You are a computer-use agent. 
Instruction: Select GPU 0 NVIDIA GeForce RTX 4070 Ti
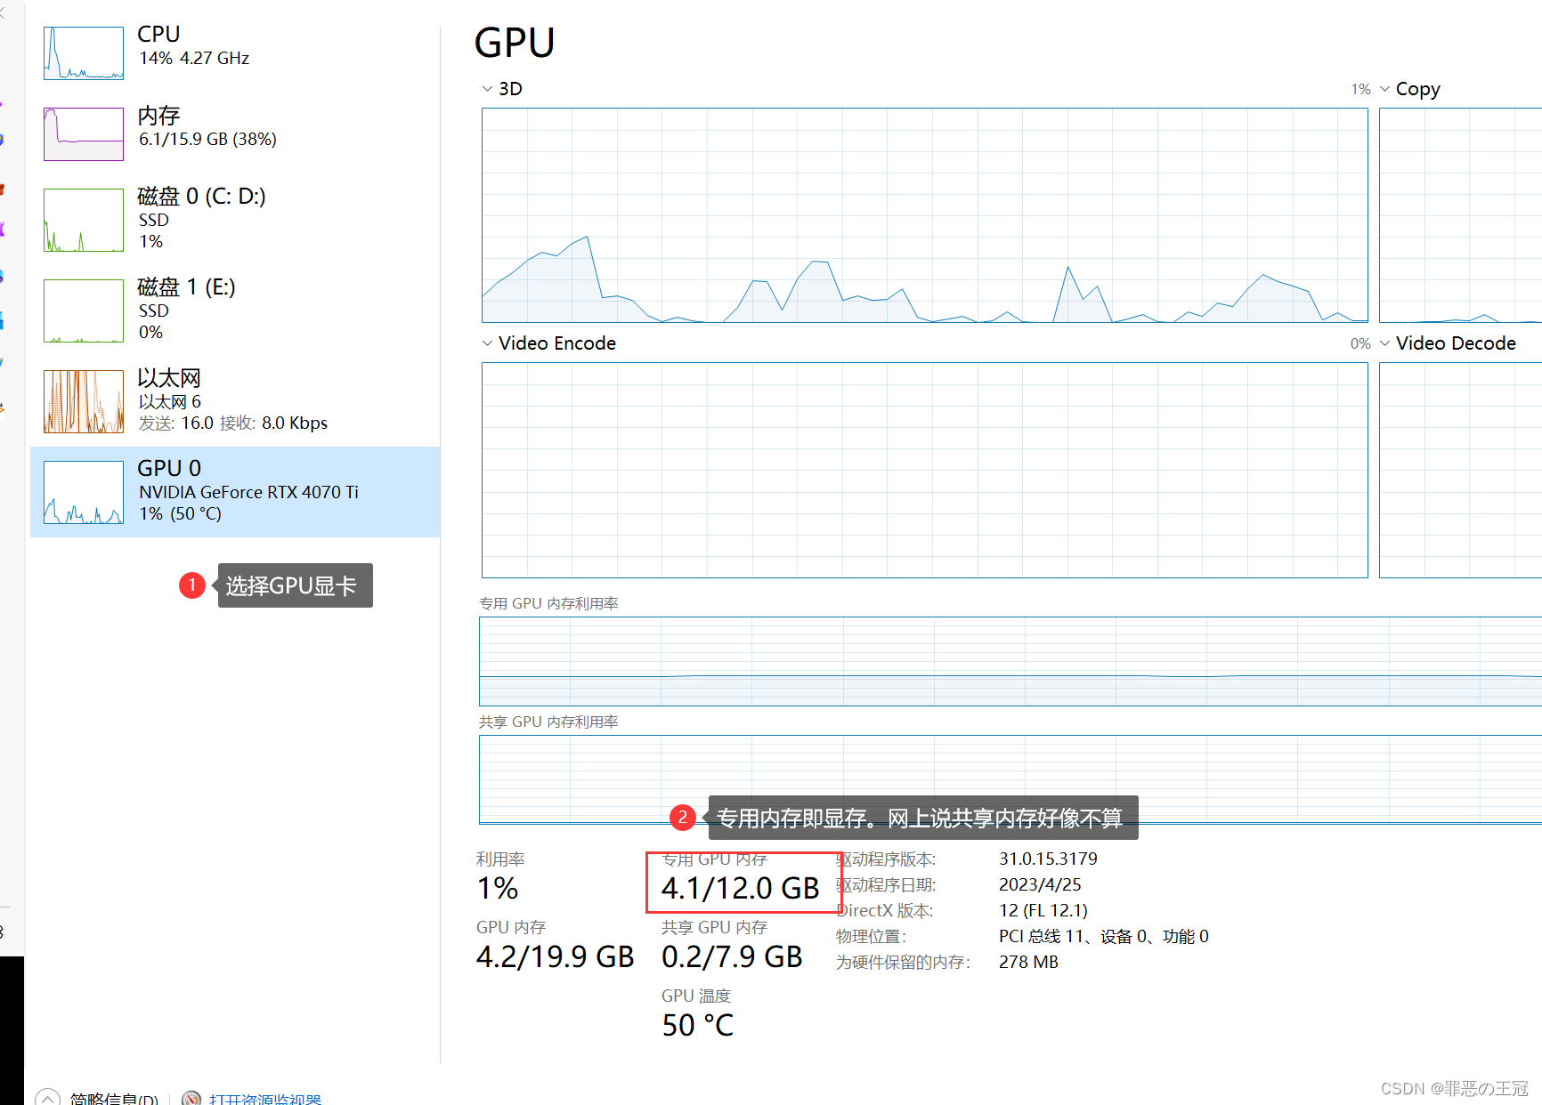pos(235,492)
